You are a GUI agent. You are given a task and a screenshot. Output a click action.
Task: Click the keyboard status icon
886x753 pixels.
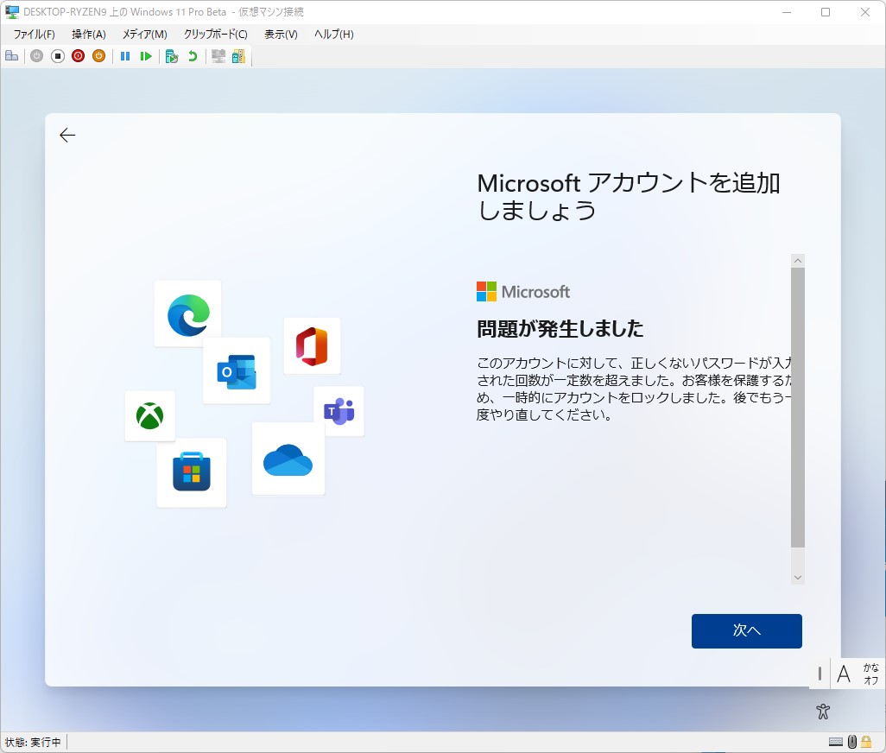836,741
